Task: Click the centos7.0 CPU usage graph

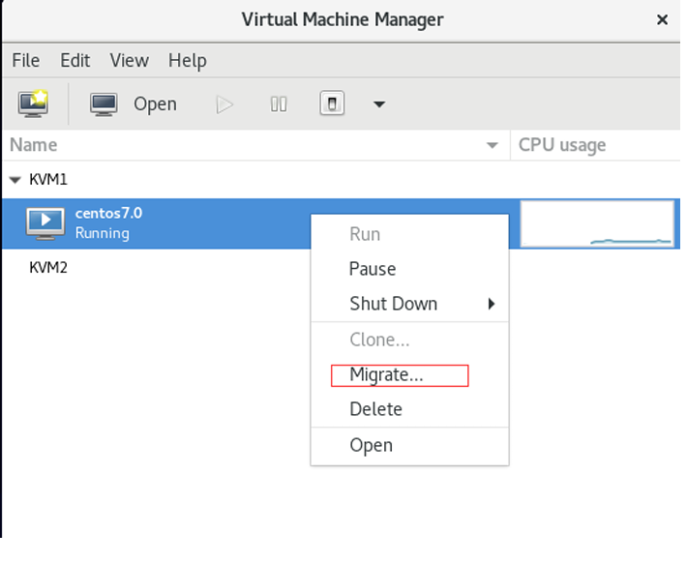Action: click(597, 223)
